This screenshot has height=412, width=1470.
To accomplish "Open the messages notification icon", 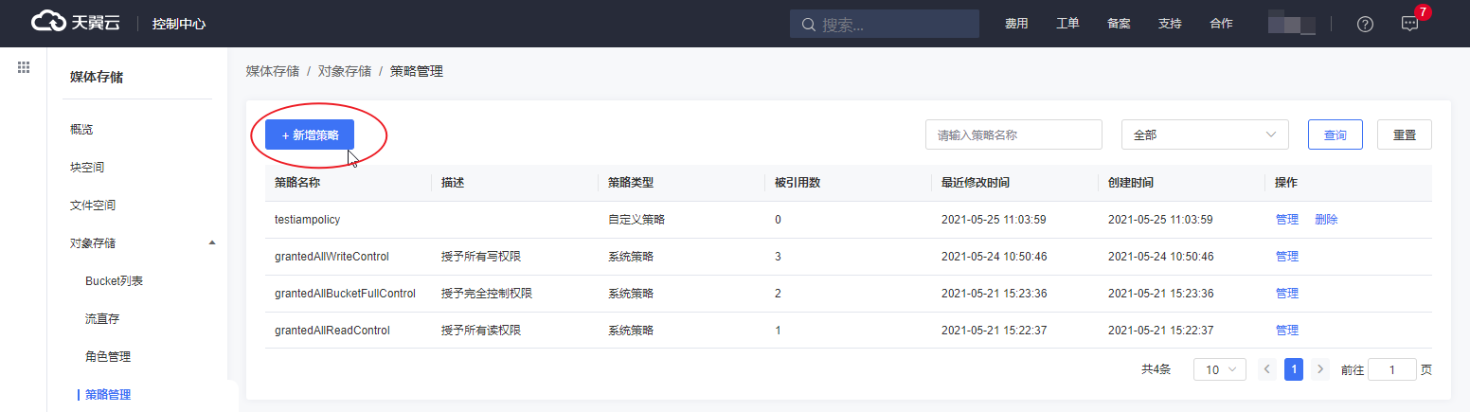I will click(x=1409, y=24).
